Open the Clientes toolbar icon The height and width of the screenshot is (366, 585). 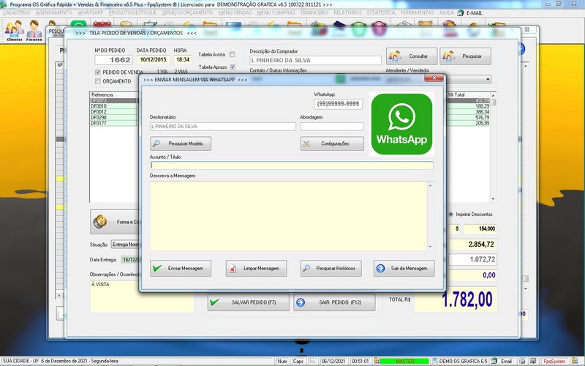(14, 31)
